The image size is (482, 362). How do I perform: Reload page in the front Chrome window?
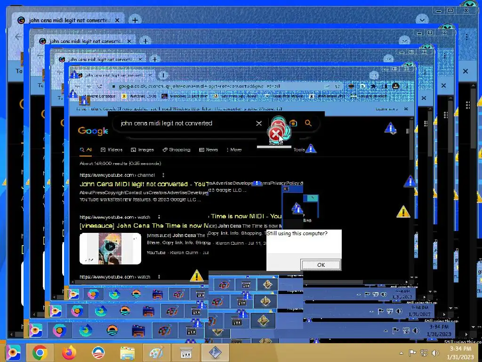99,86
